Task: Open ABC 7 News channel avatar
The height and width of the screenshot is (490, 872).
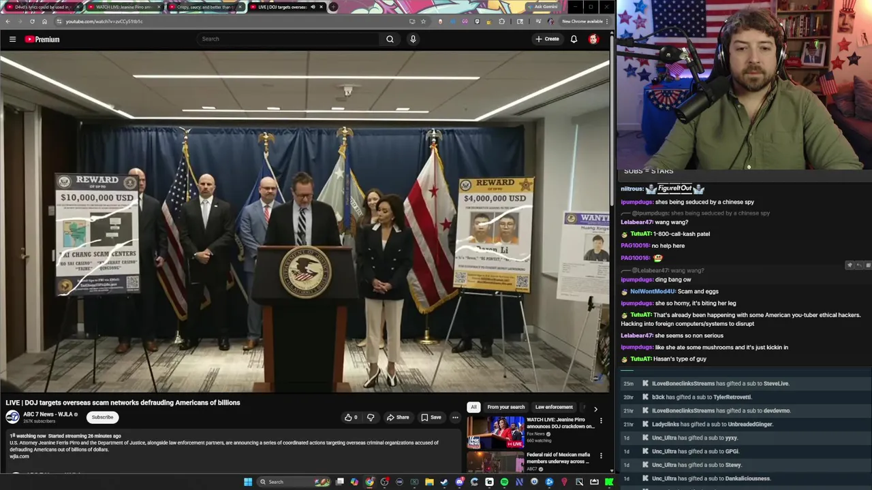Action: 12,417
